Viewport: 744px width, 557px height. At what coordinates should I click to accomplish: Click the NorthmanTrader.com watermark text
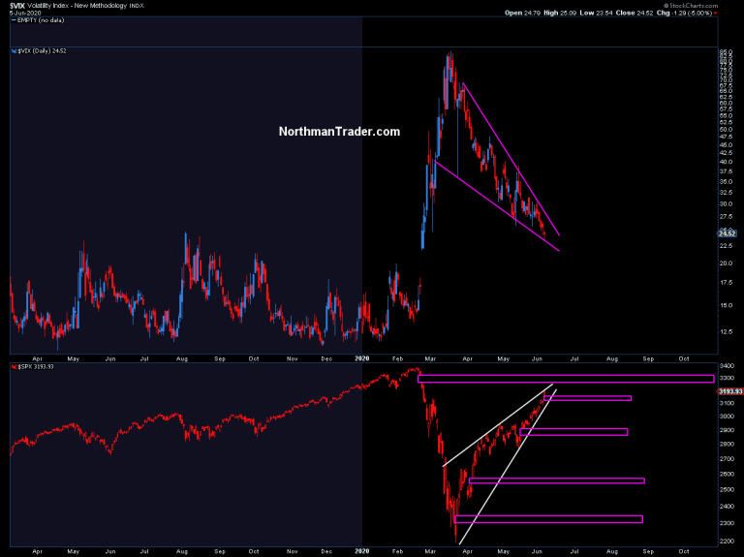point(339,132)
